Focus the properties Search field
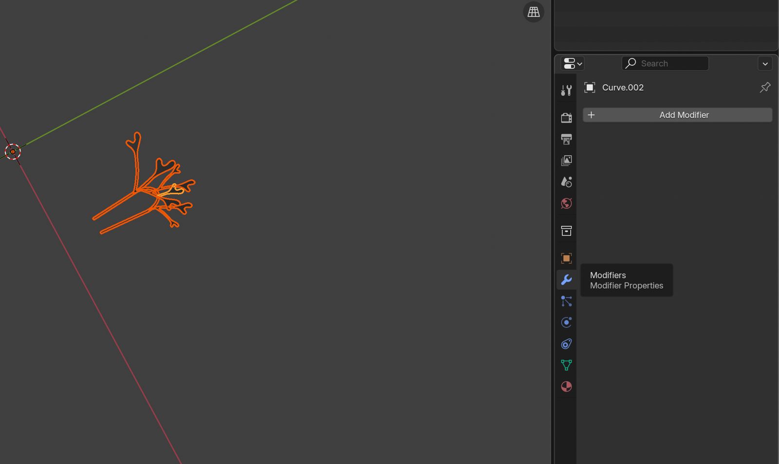779x464 pixels. 665,63
